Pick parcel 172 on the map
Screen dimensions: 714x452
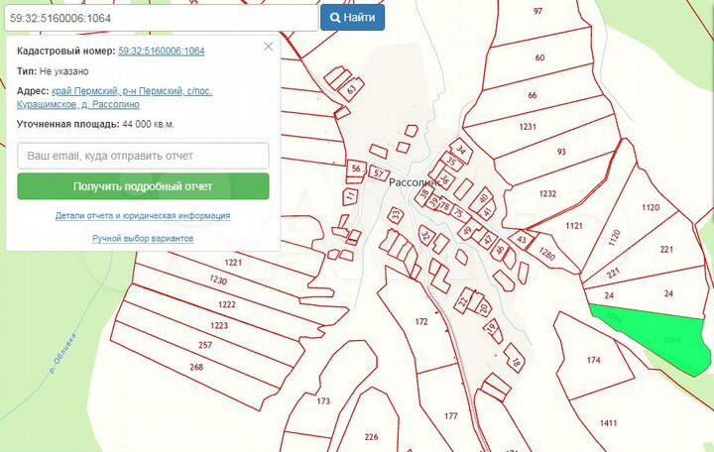pos(420,323)
